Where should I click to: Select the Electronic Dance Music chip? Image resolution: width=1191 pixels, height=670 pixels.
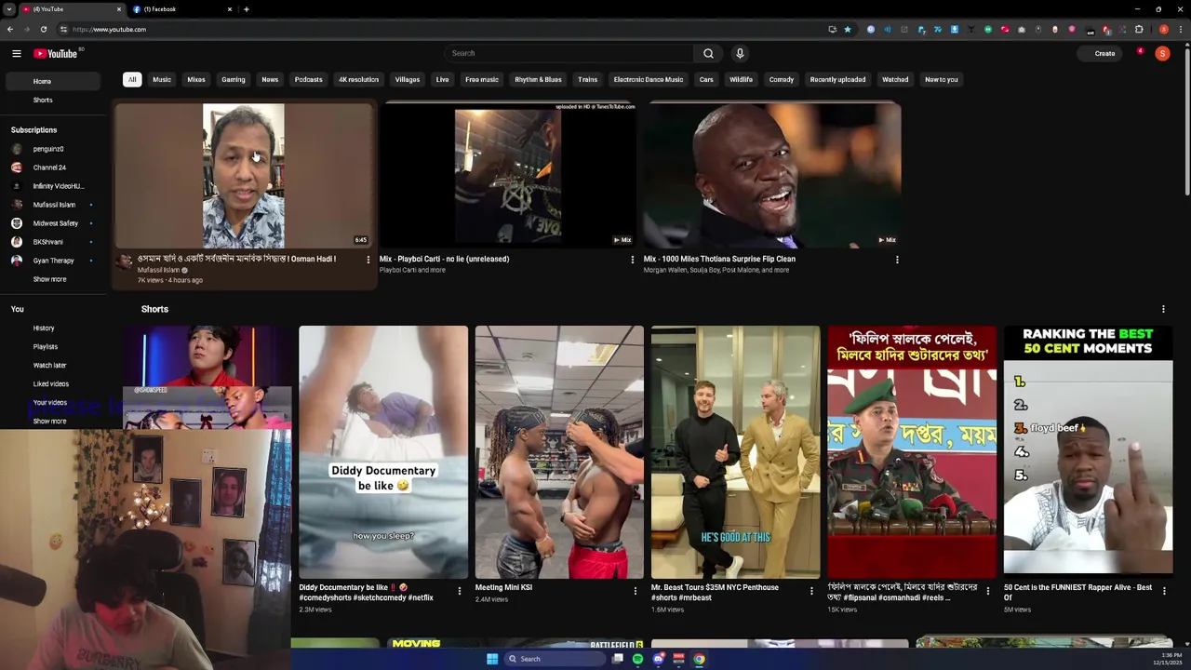[649, 79]
